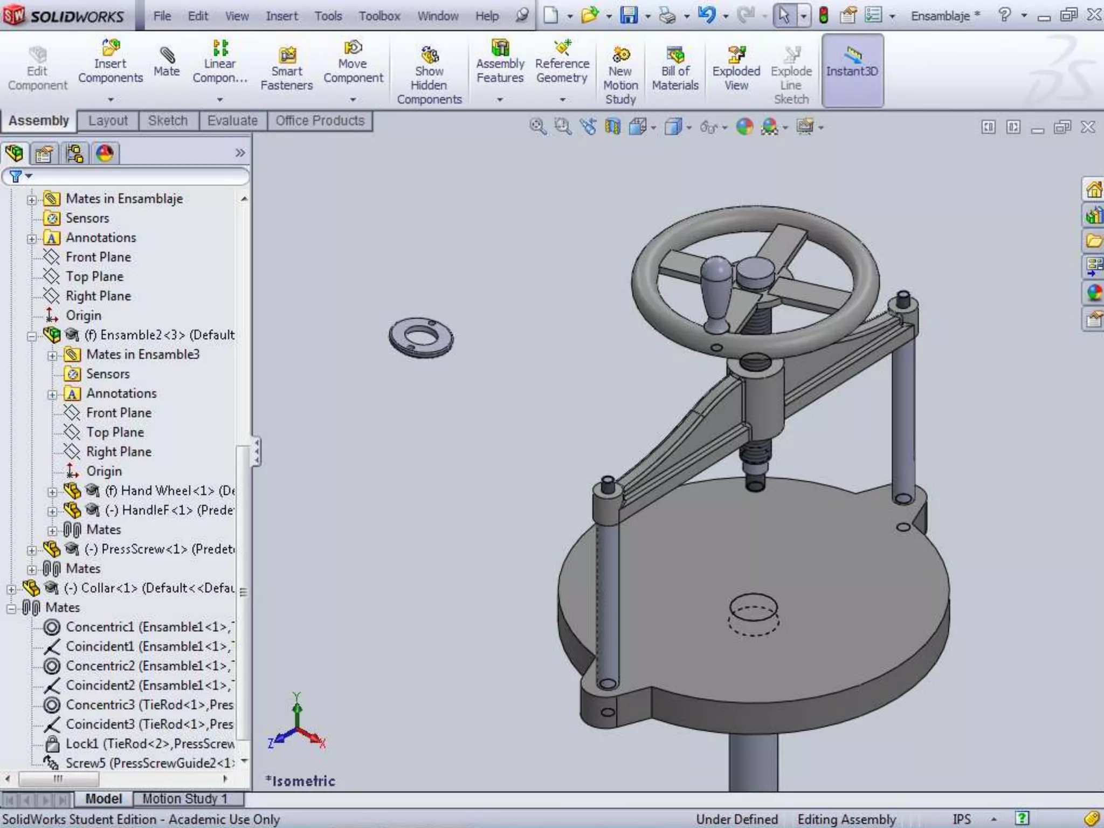This screenshot has width=1104, height=828.
Task: Click the Rebuild traffic light icon
Action: (823, 15)
